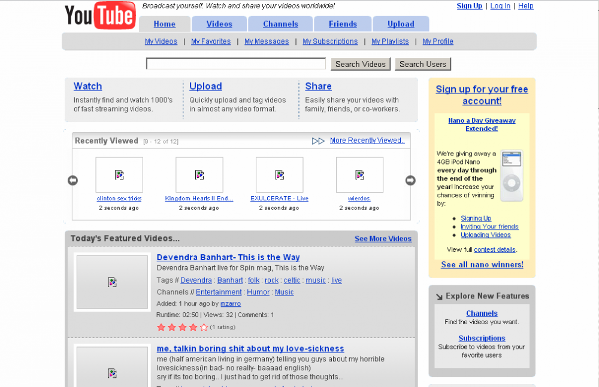The width and height of the screenshot is (599, 387).
Task: Click the EXULCERATE - Live title link
Action: (x=279, y=199)
